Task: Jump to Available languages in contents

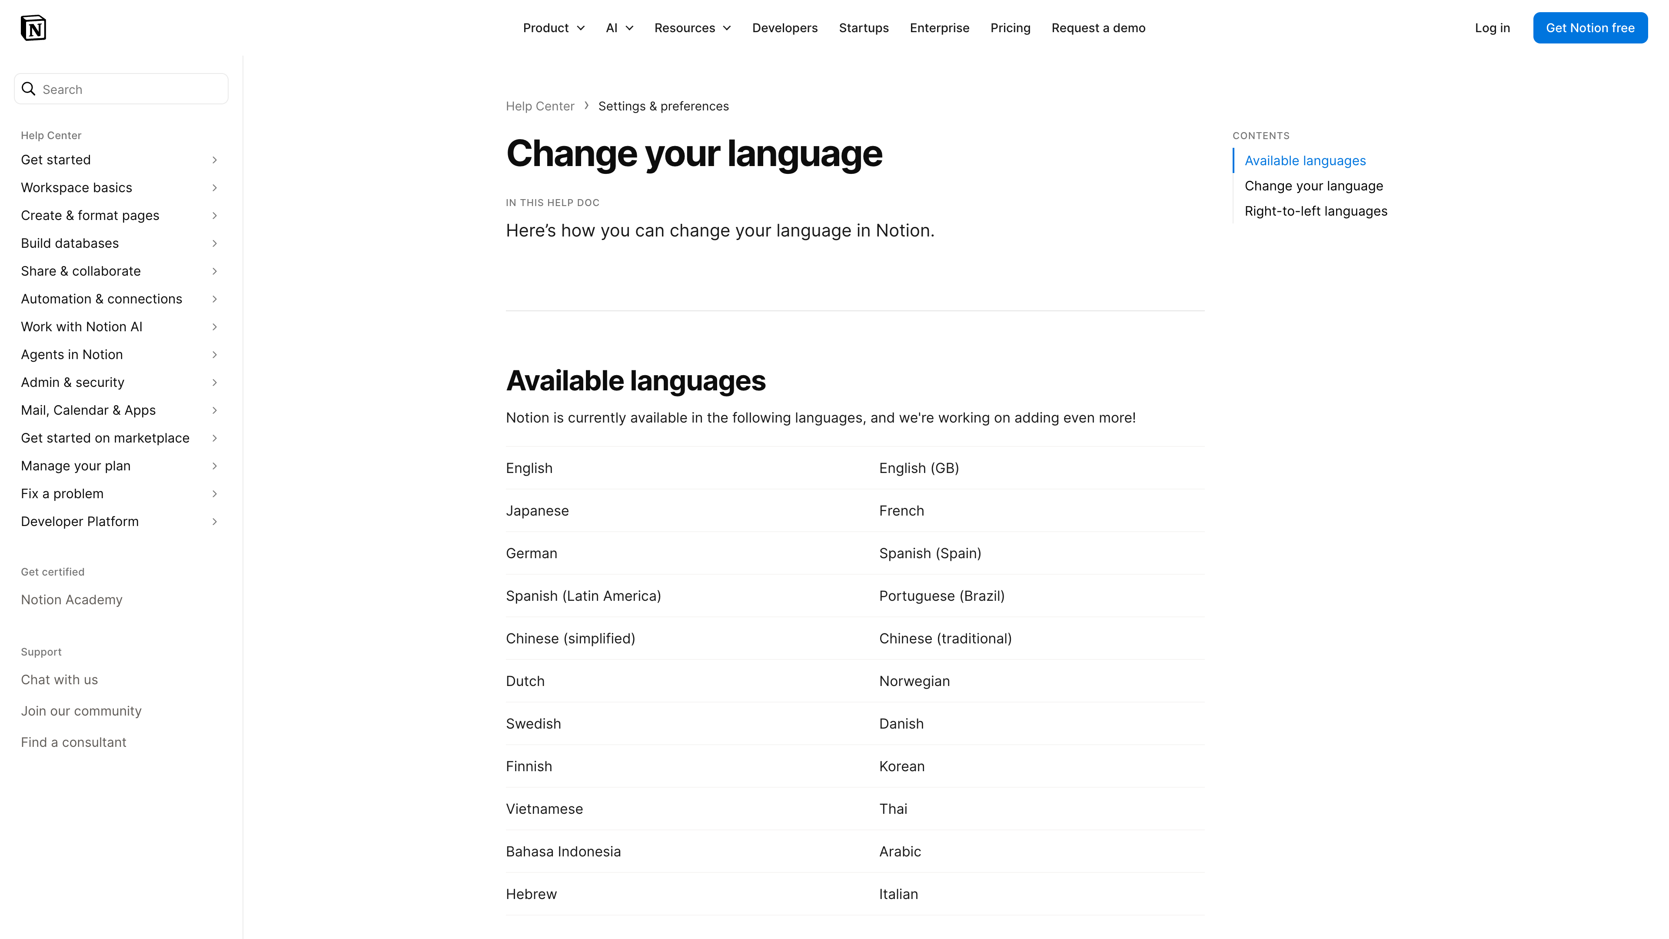Action: [x=1305, y=161]
